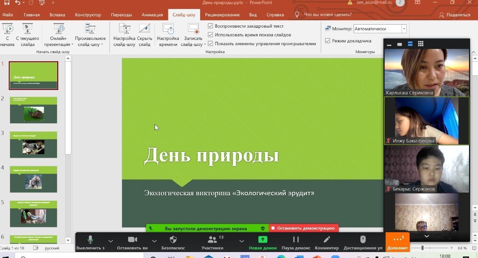Screen dimensions: 478x258
Task: Open Zoom more options (Дополнит)
Action: pyautogui.click(x=397, y=242)
